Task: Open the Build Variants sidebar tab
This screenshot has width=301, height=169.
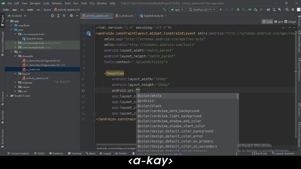Action: tap(2, 138)
